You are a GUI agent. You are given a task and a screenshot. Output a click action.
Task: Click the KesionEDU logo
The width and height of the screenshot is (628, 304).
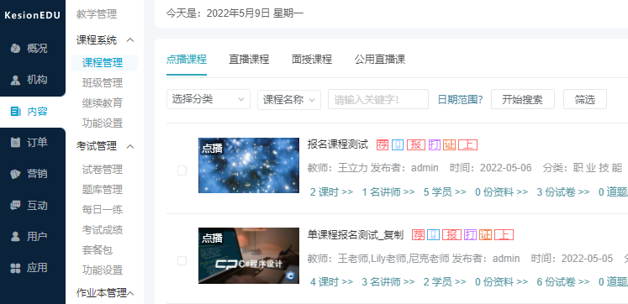click(x=33, y=16)
